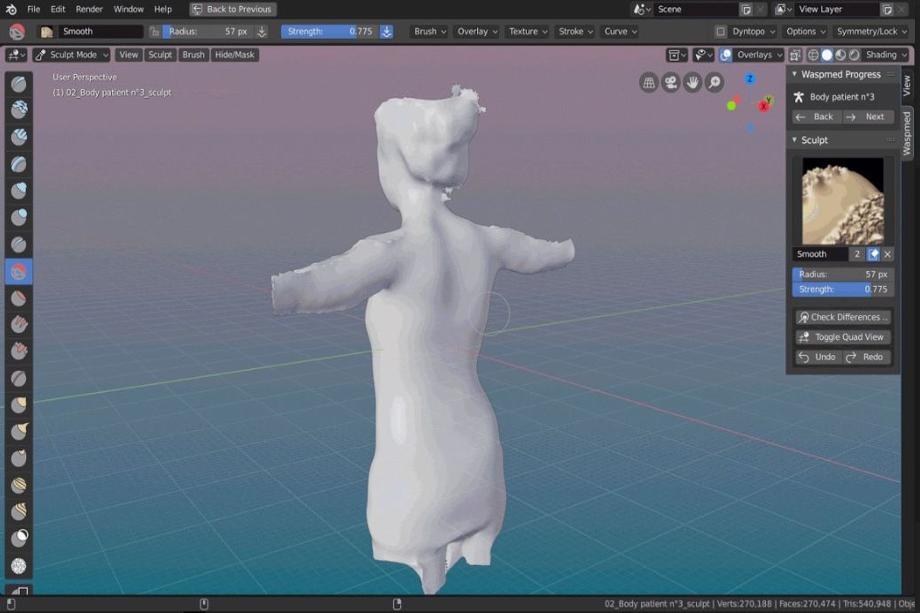Screen dimensions: 920x613
Task: Select the Draw sculpt brush tool
Action: [x=19, y=84]
